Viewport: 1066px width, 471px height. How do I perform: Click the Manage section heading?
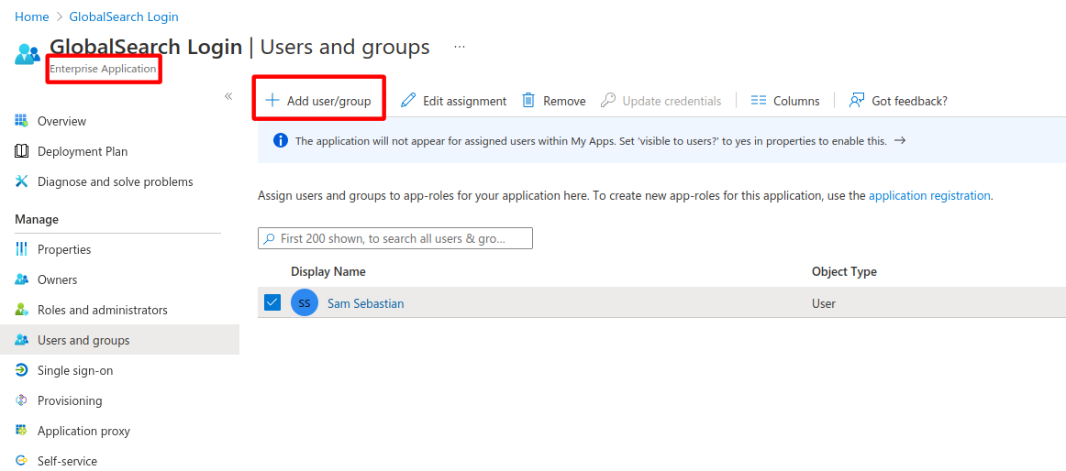[x=37, y=219]
